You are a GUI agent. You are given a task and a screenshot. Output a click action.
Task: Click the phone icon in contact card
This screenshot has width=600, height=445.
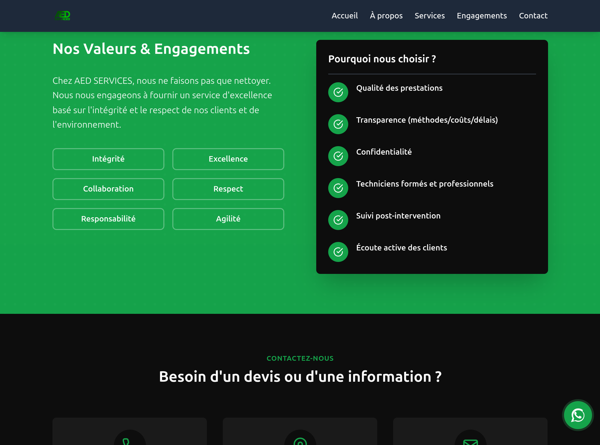click(x=130, y=438)
